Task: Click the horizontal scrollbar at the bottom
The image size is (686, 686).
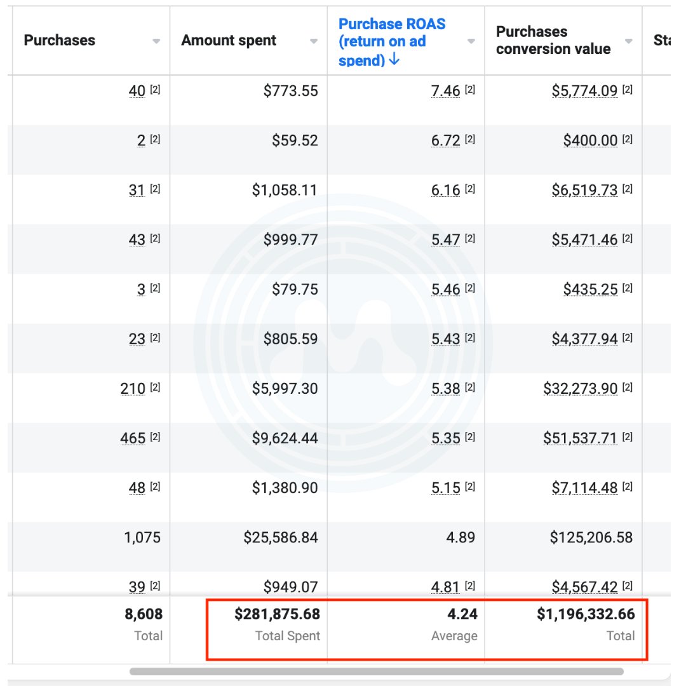Action: pos(376,671)
